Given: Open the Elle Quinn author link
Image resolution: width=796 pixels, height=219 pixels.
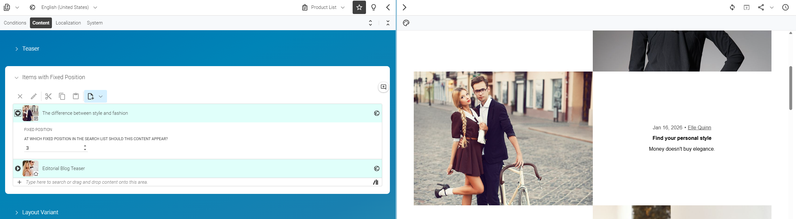Looking at the screenshot, I should [x=699, y=127].
